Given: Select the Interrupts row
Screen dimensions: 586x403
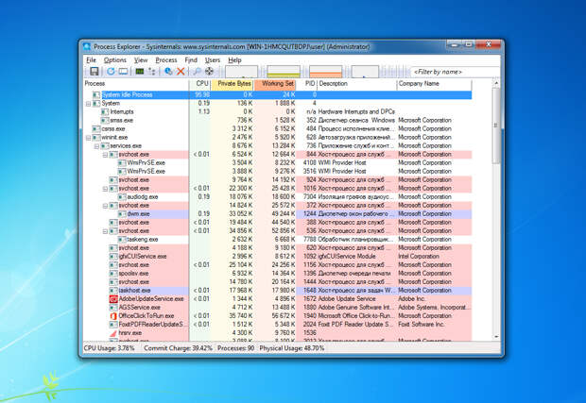Looking at the screenshot, I should (x=278, y=111).
